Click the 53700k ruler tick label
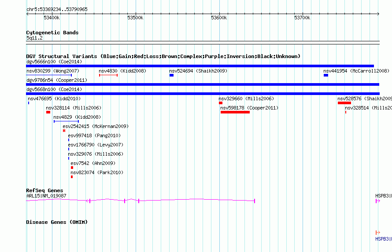Viewport: 392px width, 252px height. pos(302,18)
